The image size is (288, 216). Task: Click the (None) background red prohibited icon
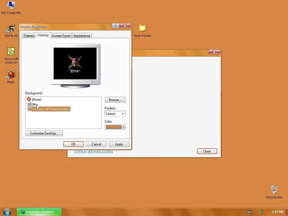pyautogui.click(x=29, y=99)
